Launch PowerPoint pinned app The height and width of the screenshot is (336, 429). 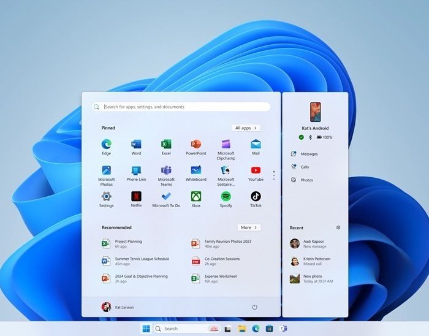pos(196,147)
